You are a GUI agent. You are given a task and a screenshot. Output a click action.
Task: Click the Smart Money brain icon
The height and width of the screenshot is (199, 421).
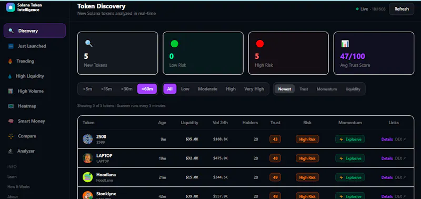[x=11, y=121]
